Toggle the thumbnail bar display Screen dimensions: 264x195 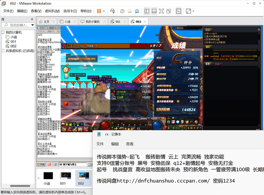tap(154, 11)
